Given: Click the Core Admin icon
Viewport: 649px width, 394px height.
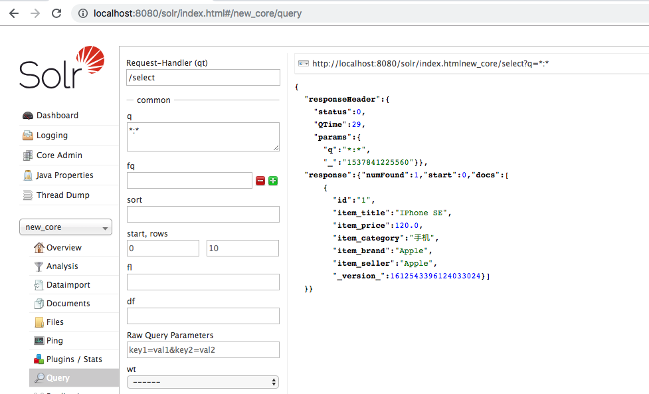Looking at the screenshot, I should coord(28,155).
